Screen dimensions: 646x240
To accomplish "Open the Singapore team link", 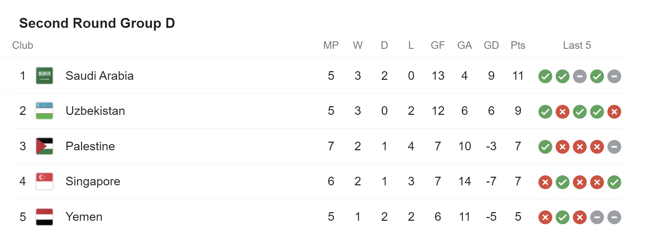I will click(93, 181).
